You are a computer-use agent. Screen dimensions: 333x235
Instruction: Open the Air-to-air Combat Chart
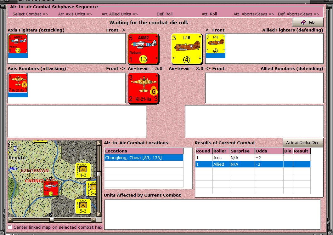303,143
